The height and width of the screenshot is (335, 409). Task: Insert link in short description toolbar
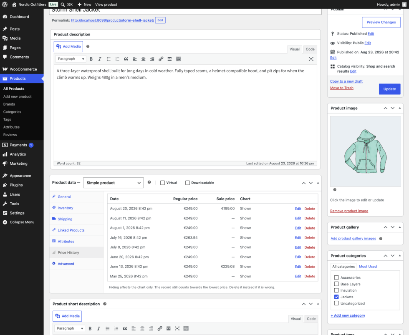[x=159, y=328]
